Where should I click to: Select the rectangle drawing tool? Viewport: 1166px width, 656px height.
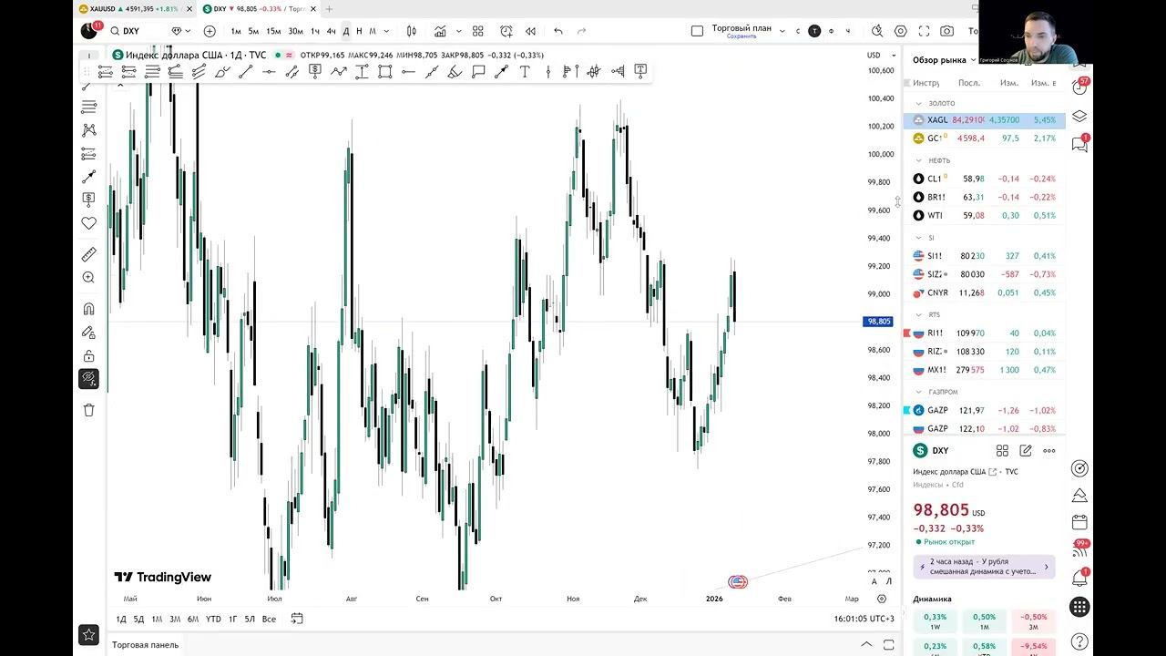[384, 71]
